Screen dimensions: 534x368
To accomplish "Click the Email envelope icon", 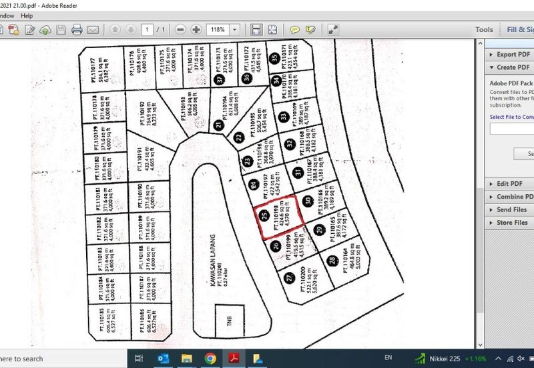I will coord(93,30).
